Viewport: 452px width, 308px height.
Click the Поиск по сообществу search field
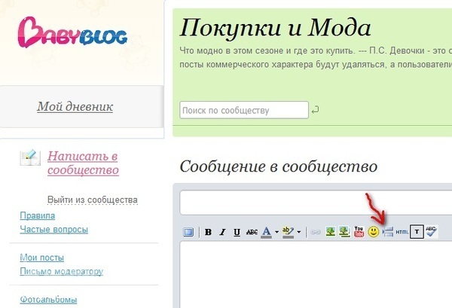(243, 111)
